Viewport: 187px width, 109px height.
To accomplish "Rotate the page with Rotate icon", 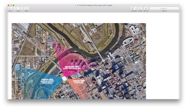I will [140, 8].
